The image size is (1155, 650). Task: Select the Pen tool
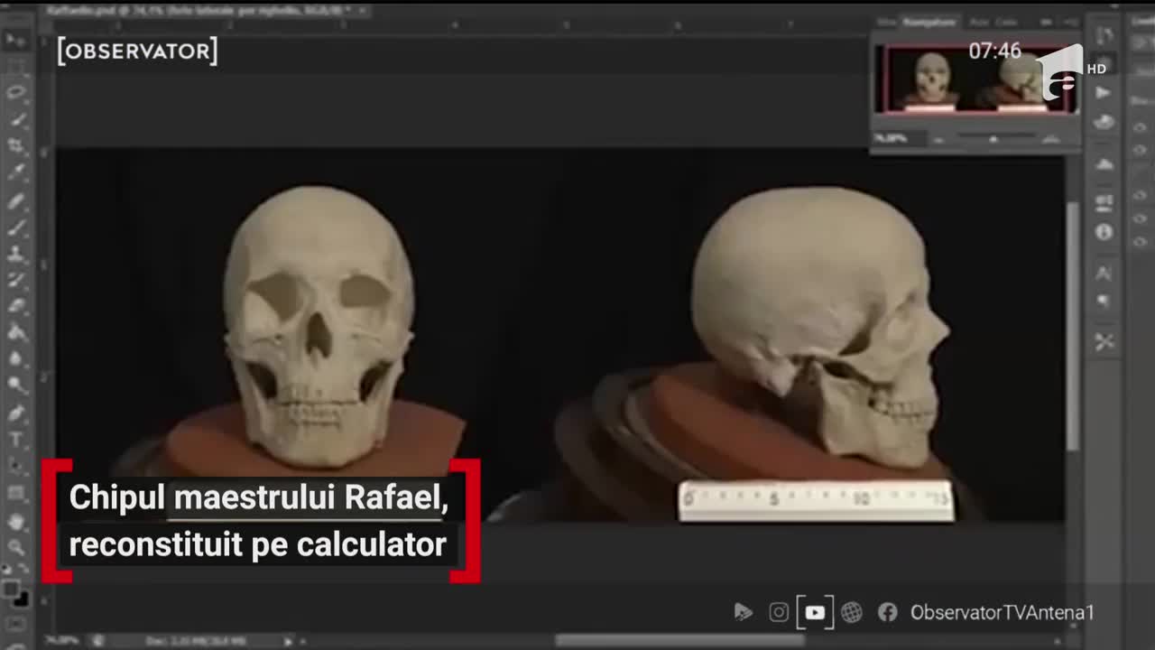click(x=15, y=413)
